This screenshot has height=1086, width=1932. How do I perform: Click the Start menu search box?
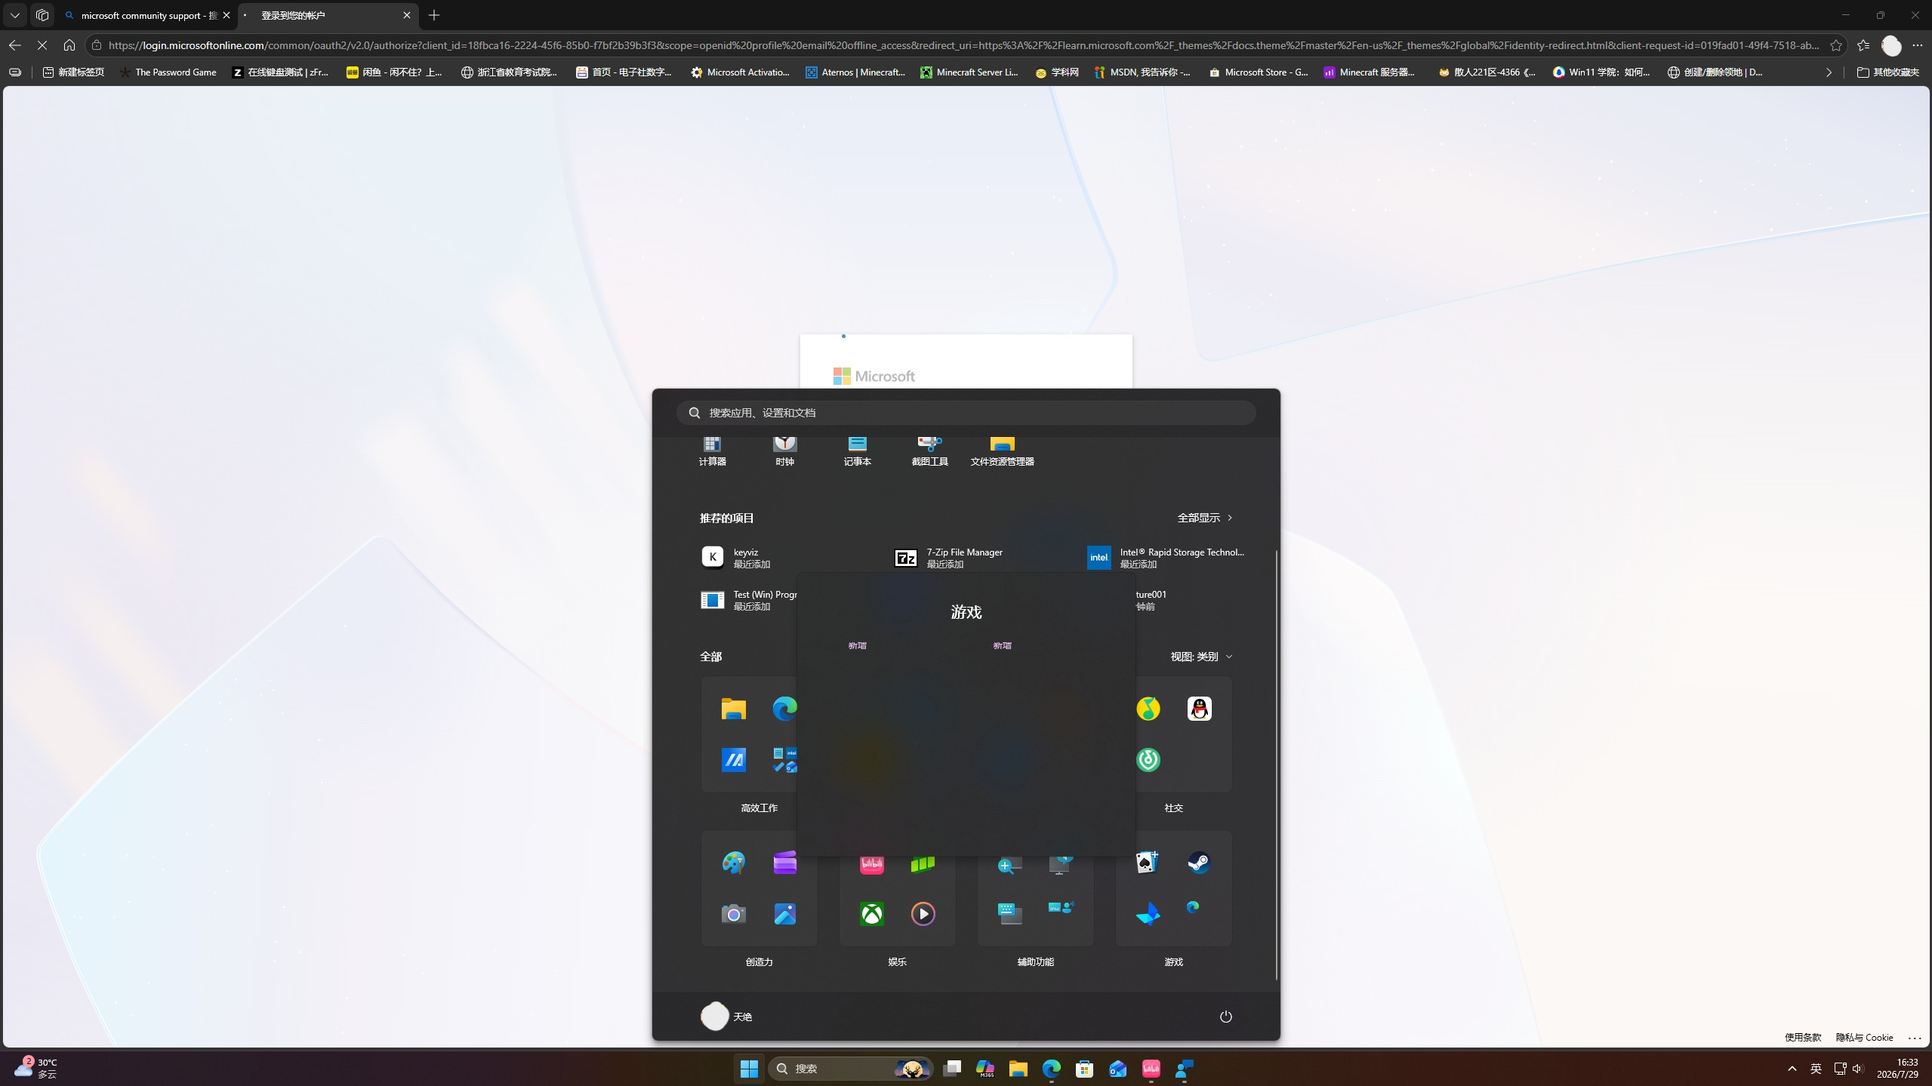tap(966, 413)
